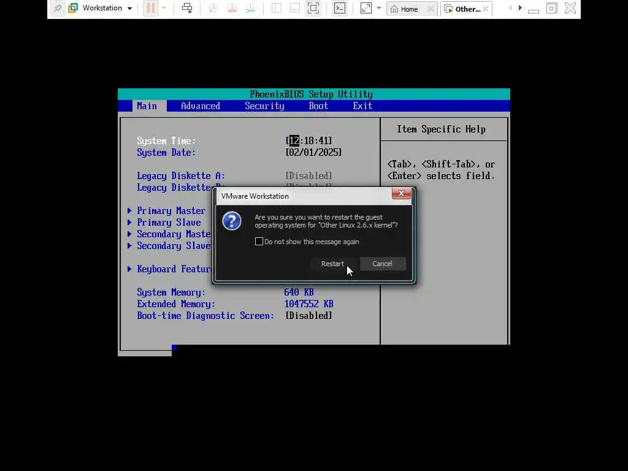Click the System Memory 640 KB value

pos(299,292)
